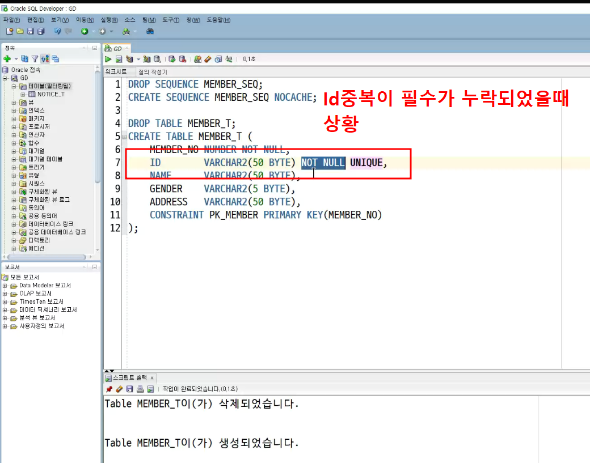Open the 편집(E) menu
The height and width of the screenshot is (463, 590).
(35, 20)
